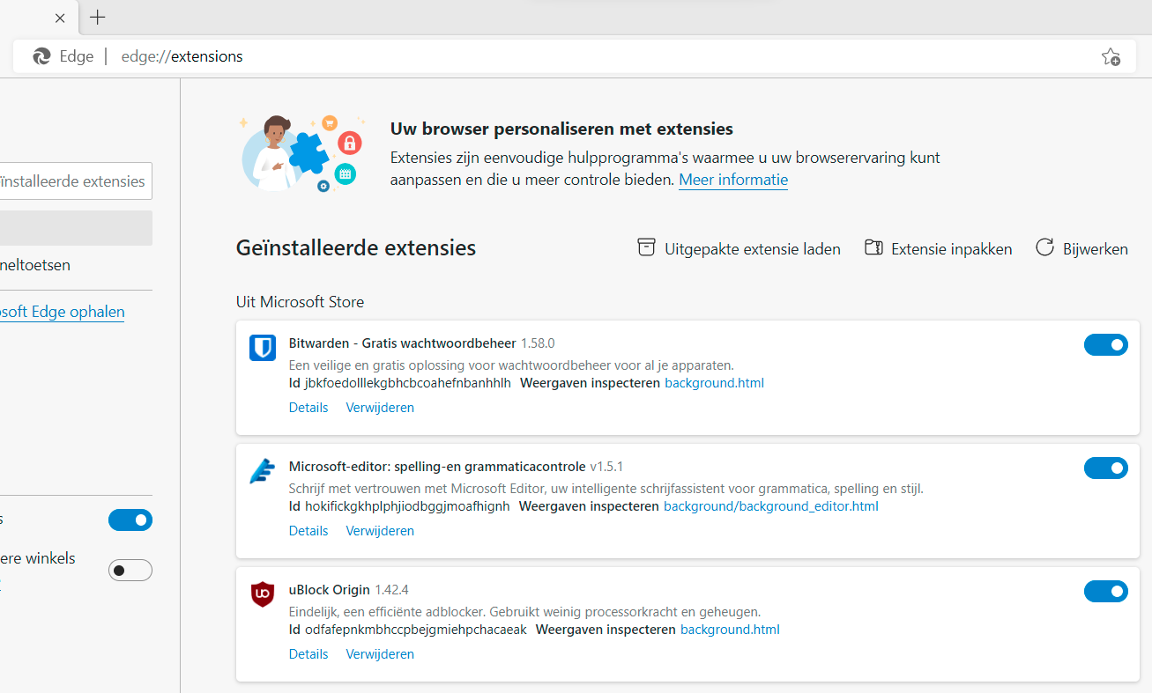This screenshot has height=693, width=1152.
Task: Click the edge://extensions address bar
Action: (x=529, y=56)
